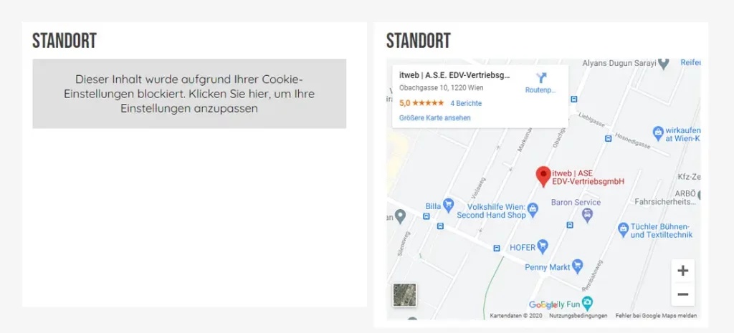Viewport: 734px width, 333px height.
Task: Zoom out the map with minus button
Action: pyautogui.click(x=682, y=294)
